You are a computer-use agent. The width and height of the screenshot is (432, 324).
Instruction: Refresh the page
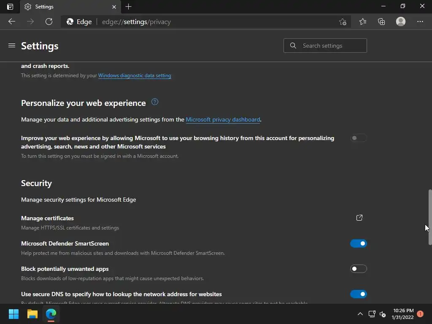click(49, 22)
